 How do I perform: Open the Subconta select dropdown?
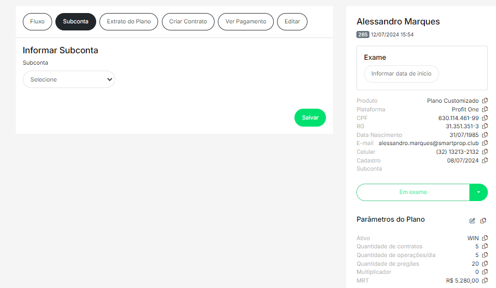pos(69,79)
